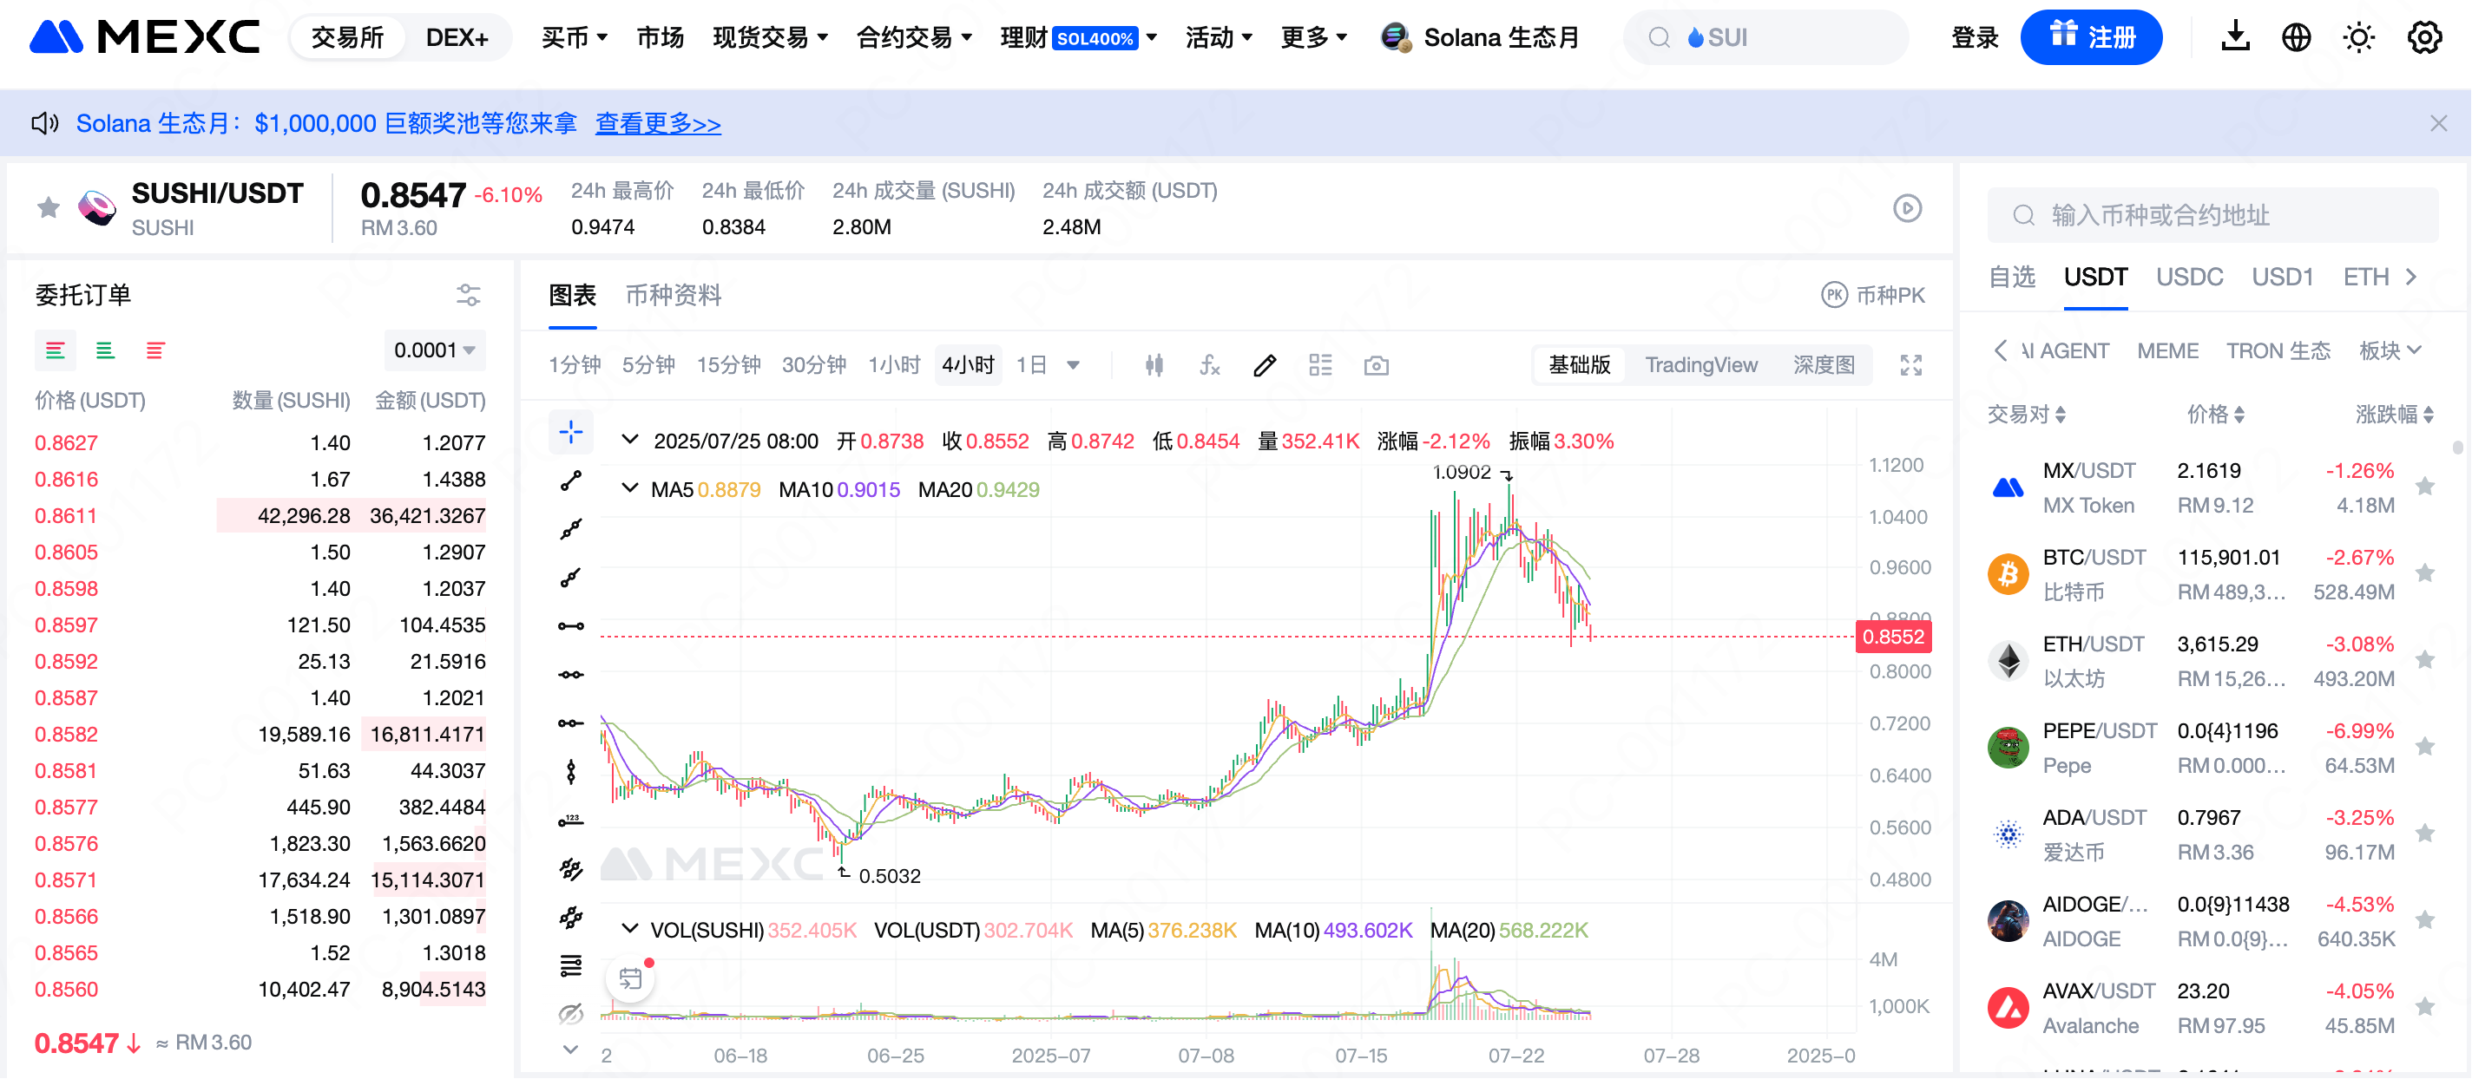Expand more timeframe options arrow
2472x1079 pixels.
coord(1073,365)
